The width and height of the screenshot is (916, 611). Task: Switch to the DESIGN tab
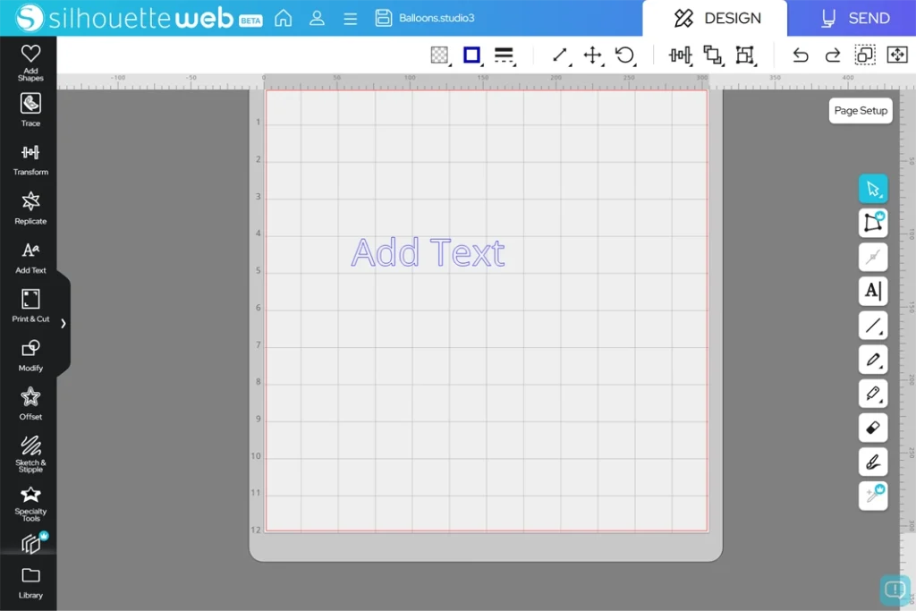point(717,18)
